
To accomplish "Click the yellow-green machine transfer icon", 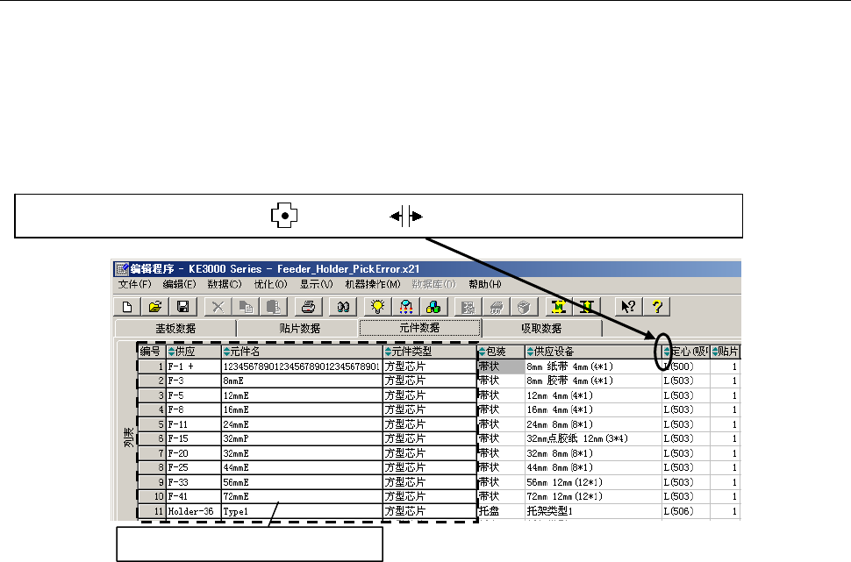I will [x=559, y=307].
